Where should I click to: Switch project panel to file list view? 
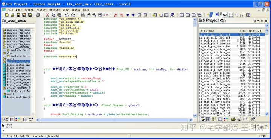[x=202, y=119]
